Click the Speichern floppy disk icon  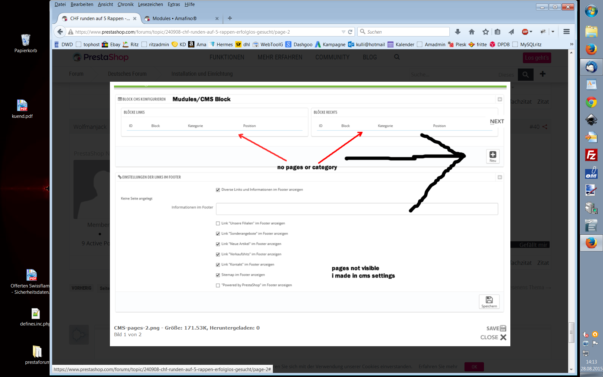(x=489, y=302)
